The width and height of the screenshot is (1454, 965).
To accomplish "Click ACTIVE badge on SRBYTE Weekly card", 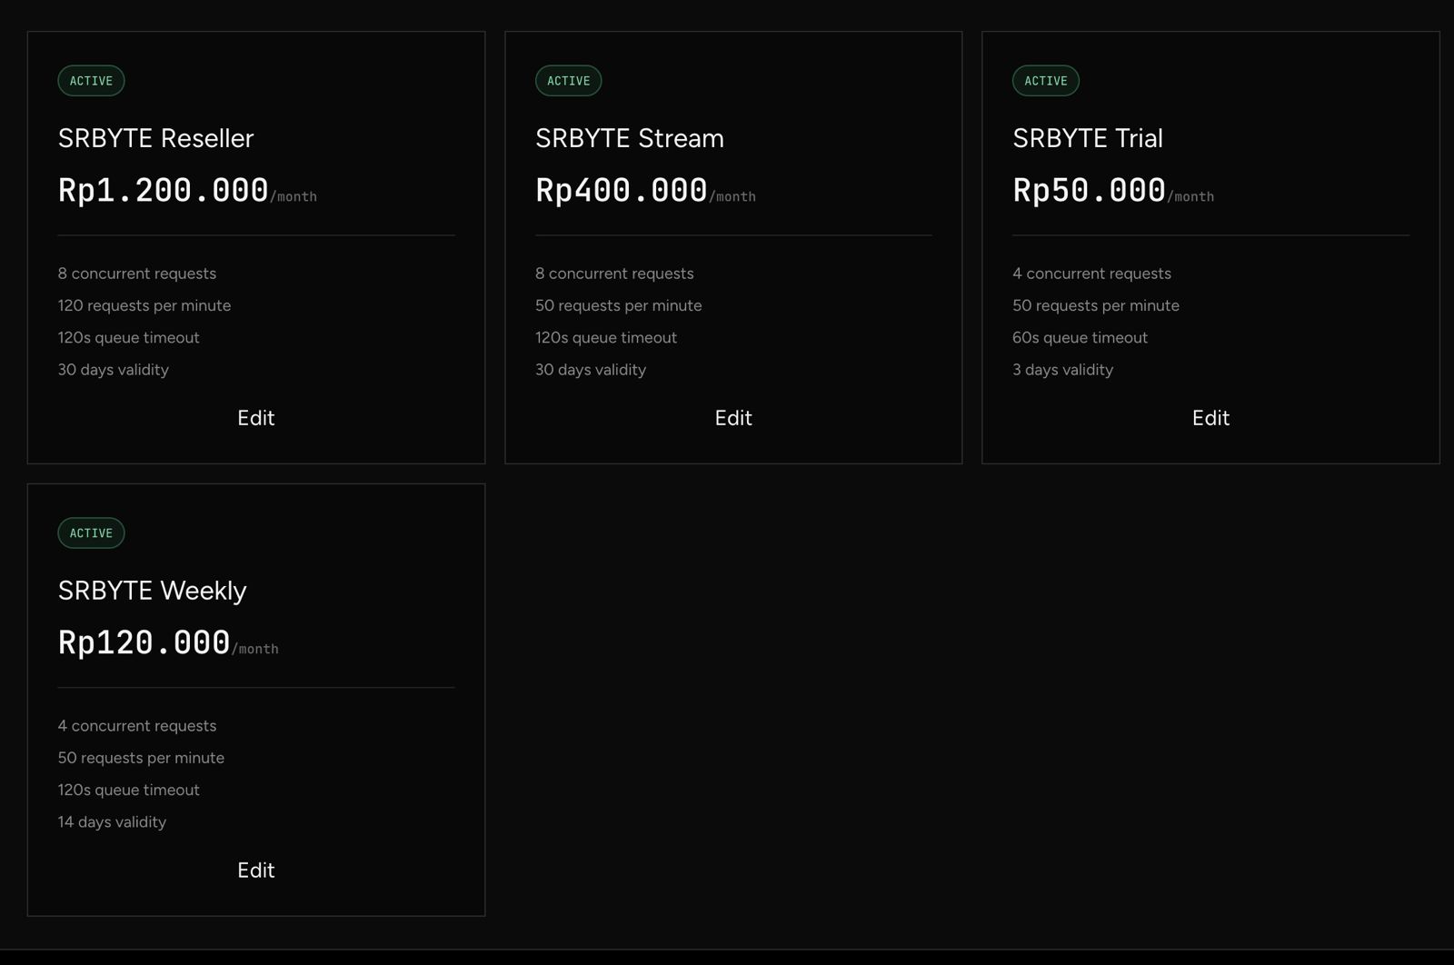I will (91, 533).
